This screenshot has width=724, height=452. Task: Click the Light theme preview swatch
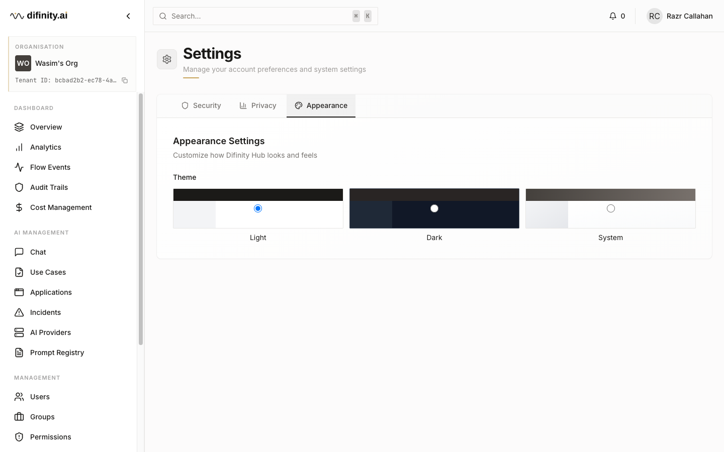point(258,208)
